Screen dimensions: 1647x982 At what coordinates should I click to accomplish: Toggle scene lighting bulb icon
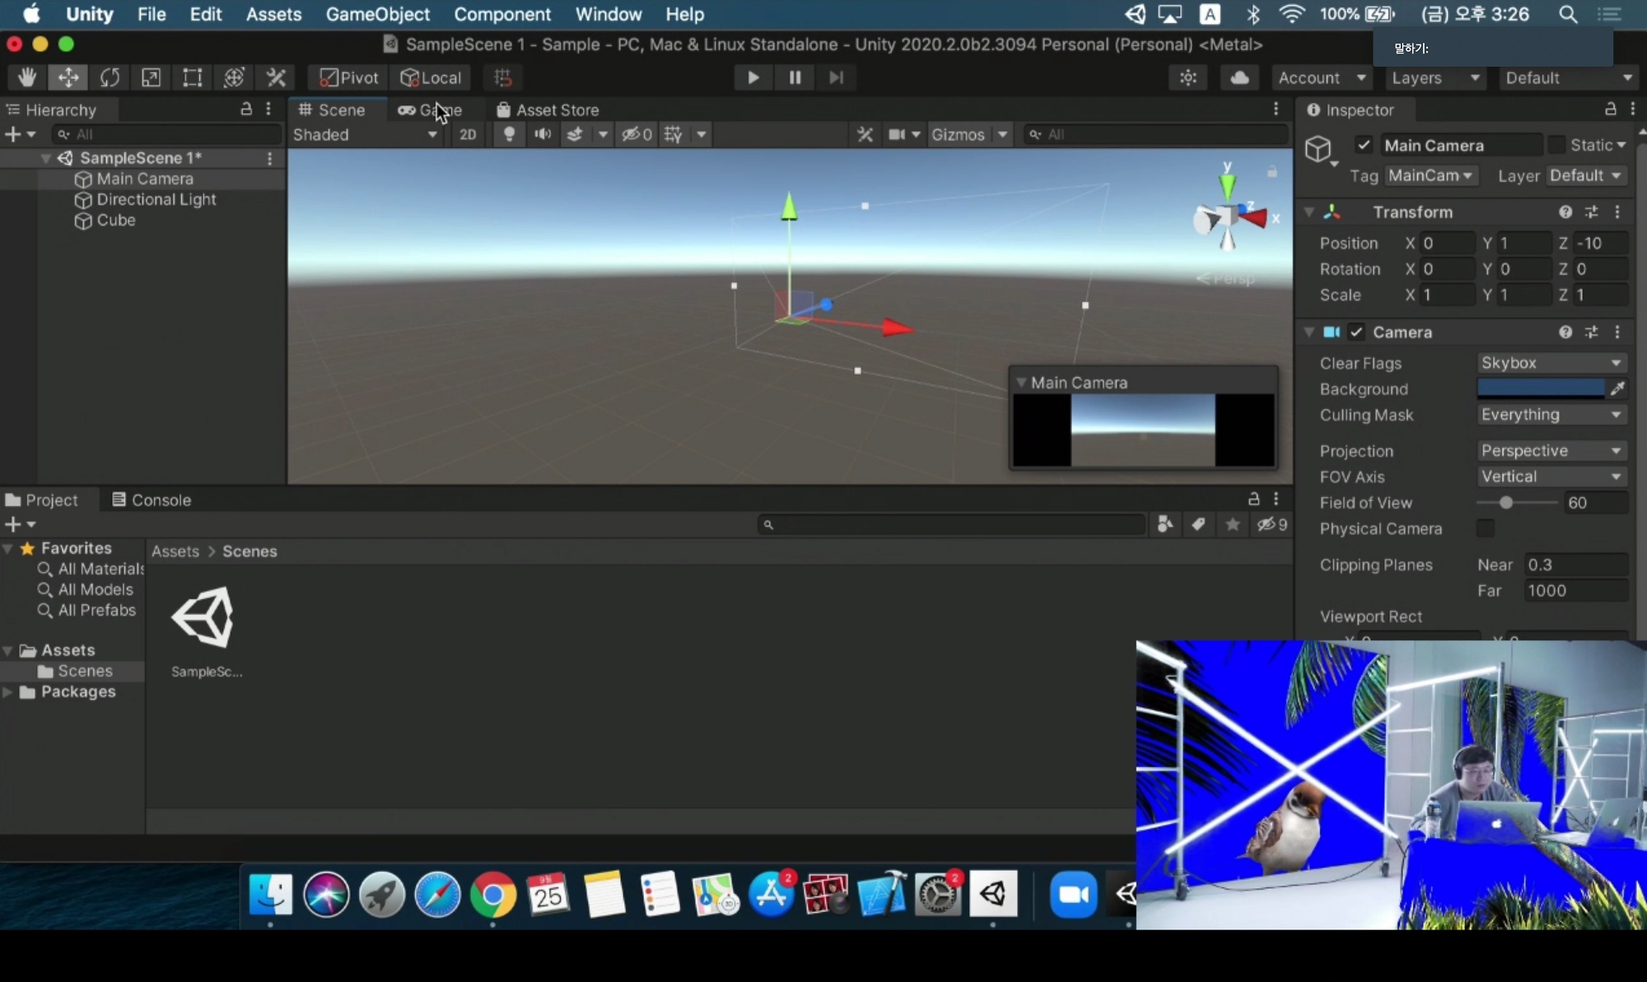(x=509, y=134)
